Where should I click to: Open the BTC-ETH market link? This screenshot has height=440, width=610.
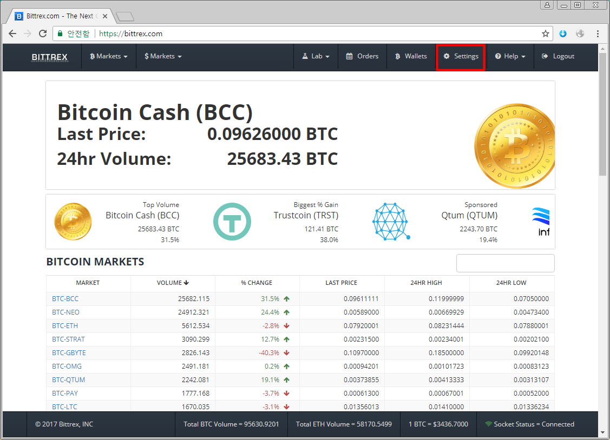pyautogui.click(x=65, y=326)
